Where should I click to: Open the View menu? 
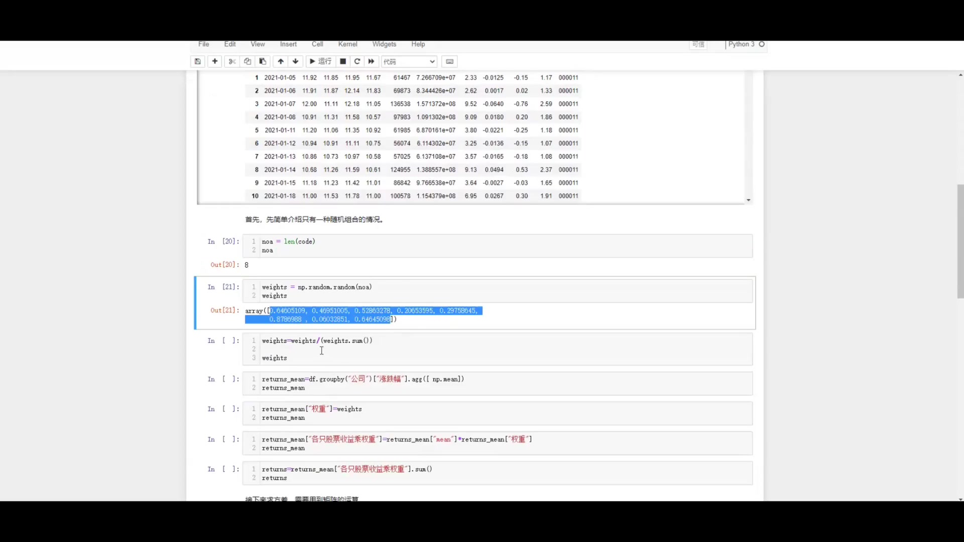coord(258,44)
